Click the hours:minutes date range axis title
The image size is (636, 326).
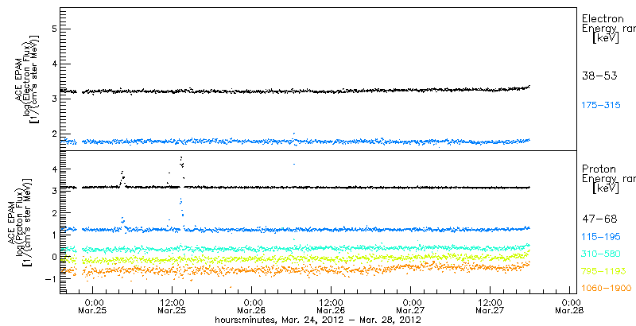click(318, 320)
